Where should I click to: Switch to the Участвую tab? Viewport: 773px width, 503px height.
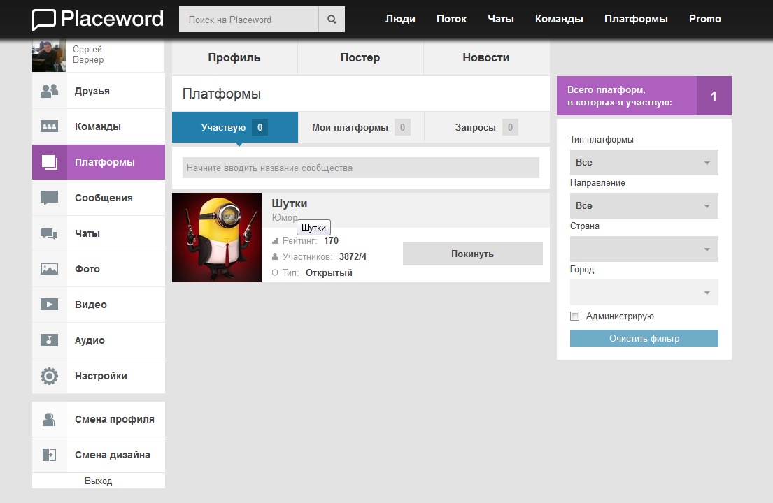coord(234,127)
